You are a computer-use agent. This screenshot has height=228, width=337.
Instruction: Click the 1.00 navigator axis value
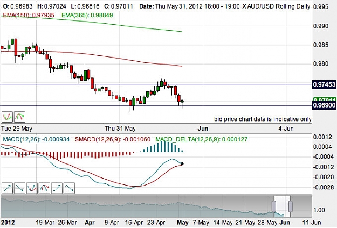click(319, 210)
